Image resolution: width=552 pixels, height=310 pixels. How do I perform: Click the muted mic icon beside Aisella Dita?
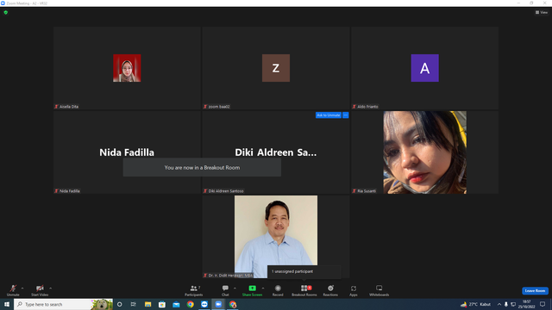[56, 107]
